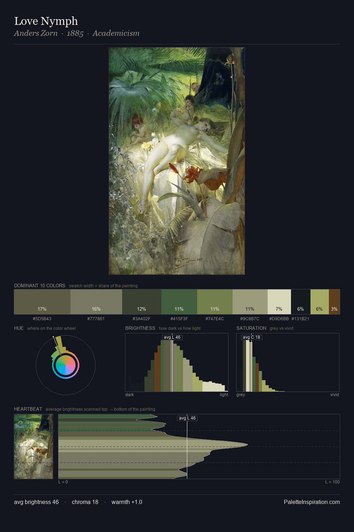The height and width of the screenshot is (532, 354).
Task: Click the brown 3% swatch
Action: pos(335,302)
